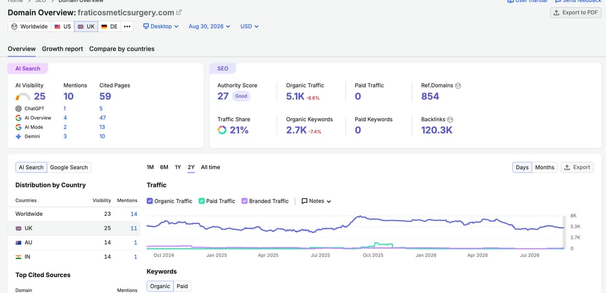Select the Months view toggle
The height and width of the screenshot is (293, 606).
coord(544,167)
